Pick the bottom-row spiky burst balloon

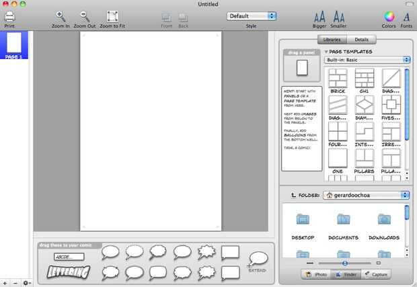pyautogui.click(x=206, y=273)
